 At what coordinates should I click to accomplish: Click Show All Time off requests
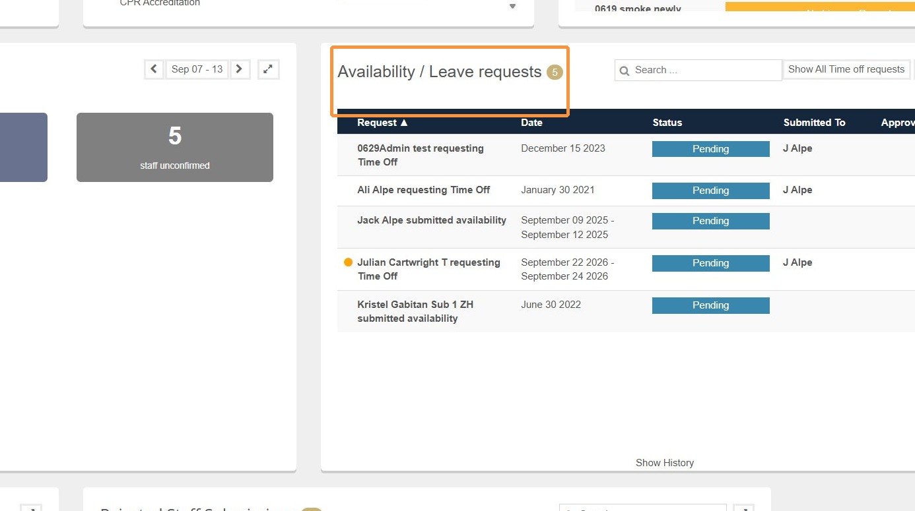point(846,69)
